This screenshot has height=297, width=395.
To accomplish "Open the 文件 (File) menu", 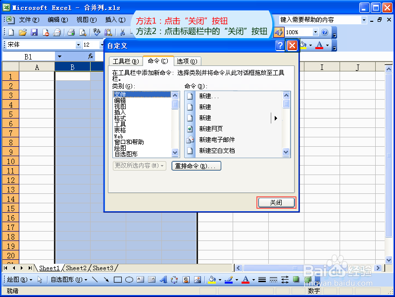I will tap(30, 20).
